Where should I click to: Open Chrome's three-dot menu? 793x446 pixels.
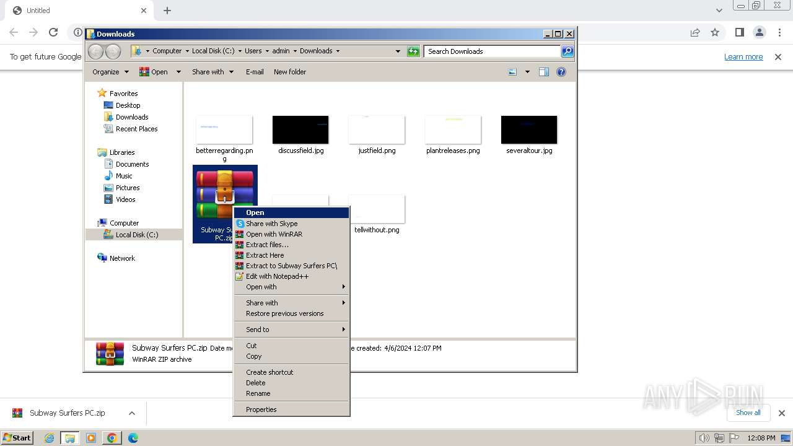pos(779,32)
